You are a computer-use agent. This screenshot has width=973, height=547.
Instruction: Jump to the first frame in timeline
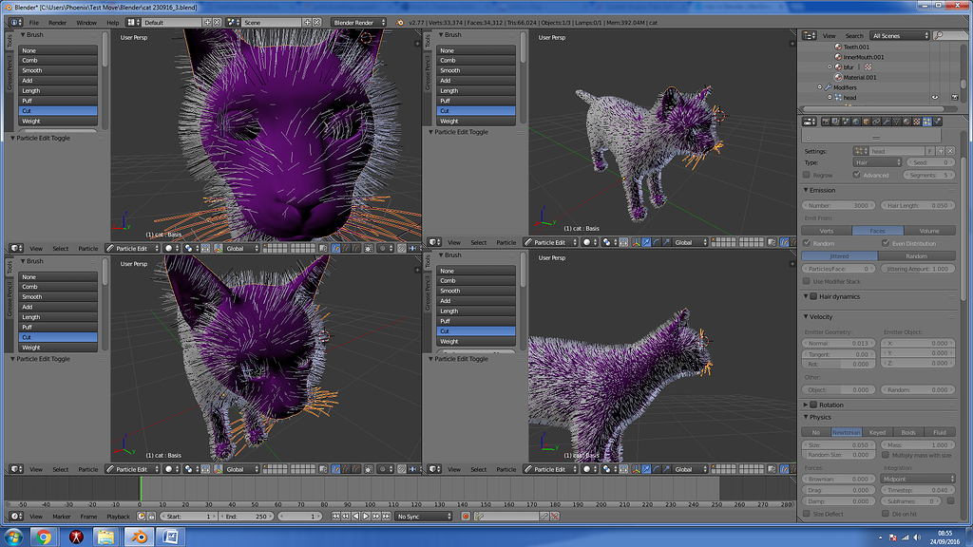(x=335, y=516)
